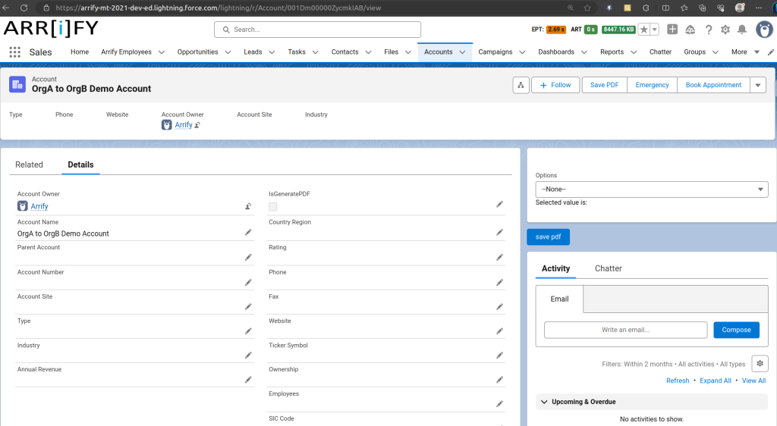Click the Guidance Center trailhead icon
The width and height of the screenshot is (777, 426).
[x=690, y=30]
